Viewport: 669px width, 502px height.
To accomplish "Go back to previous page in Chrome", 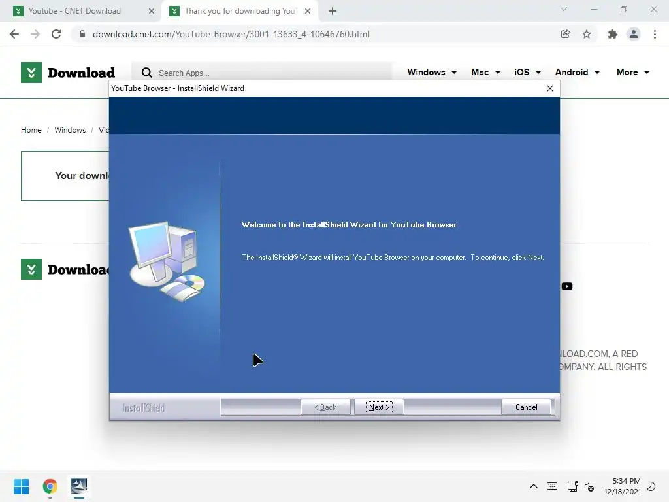I will point(14,34).
